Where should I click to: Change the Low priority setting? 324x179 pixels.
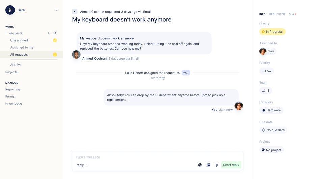tap(266, 71)
